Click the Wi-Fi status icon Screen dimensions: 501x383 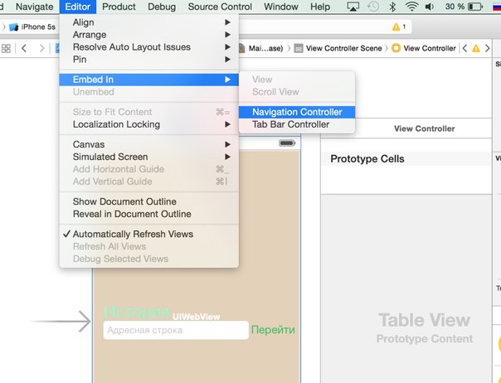(x=411, y=7)
